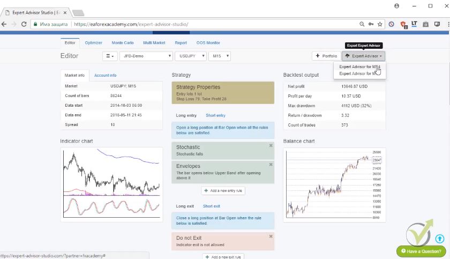Click the red shield extension icon
450x259 pixels.
(403, 25)
